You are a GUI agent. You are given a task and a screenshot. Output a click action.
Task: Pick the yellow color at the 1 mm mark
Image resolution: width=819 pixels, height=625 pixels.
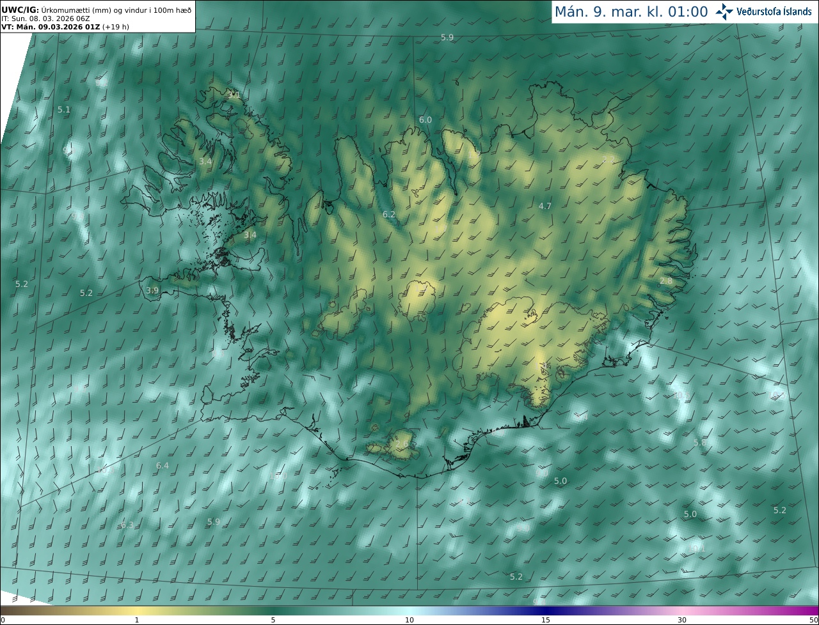137,610
